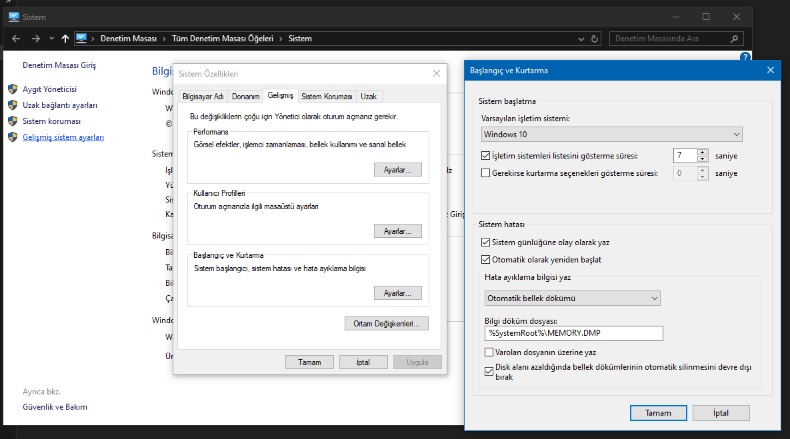Open Aygıt Yöneticisi link

coord(49,89)
